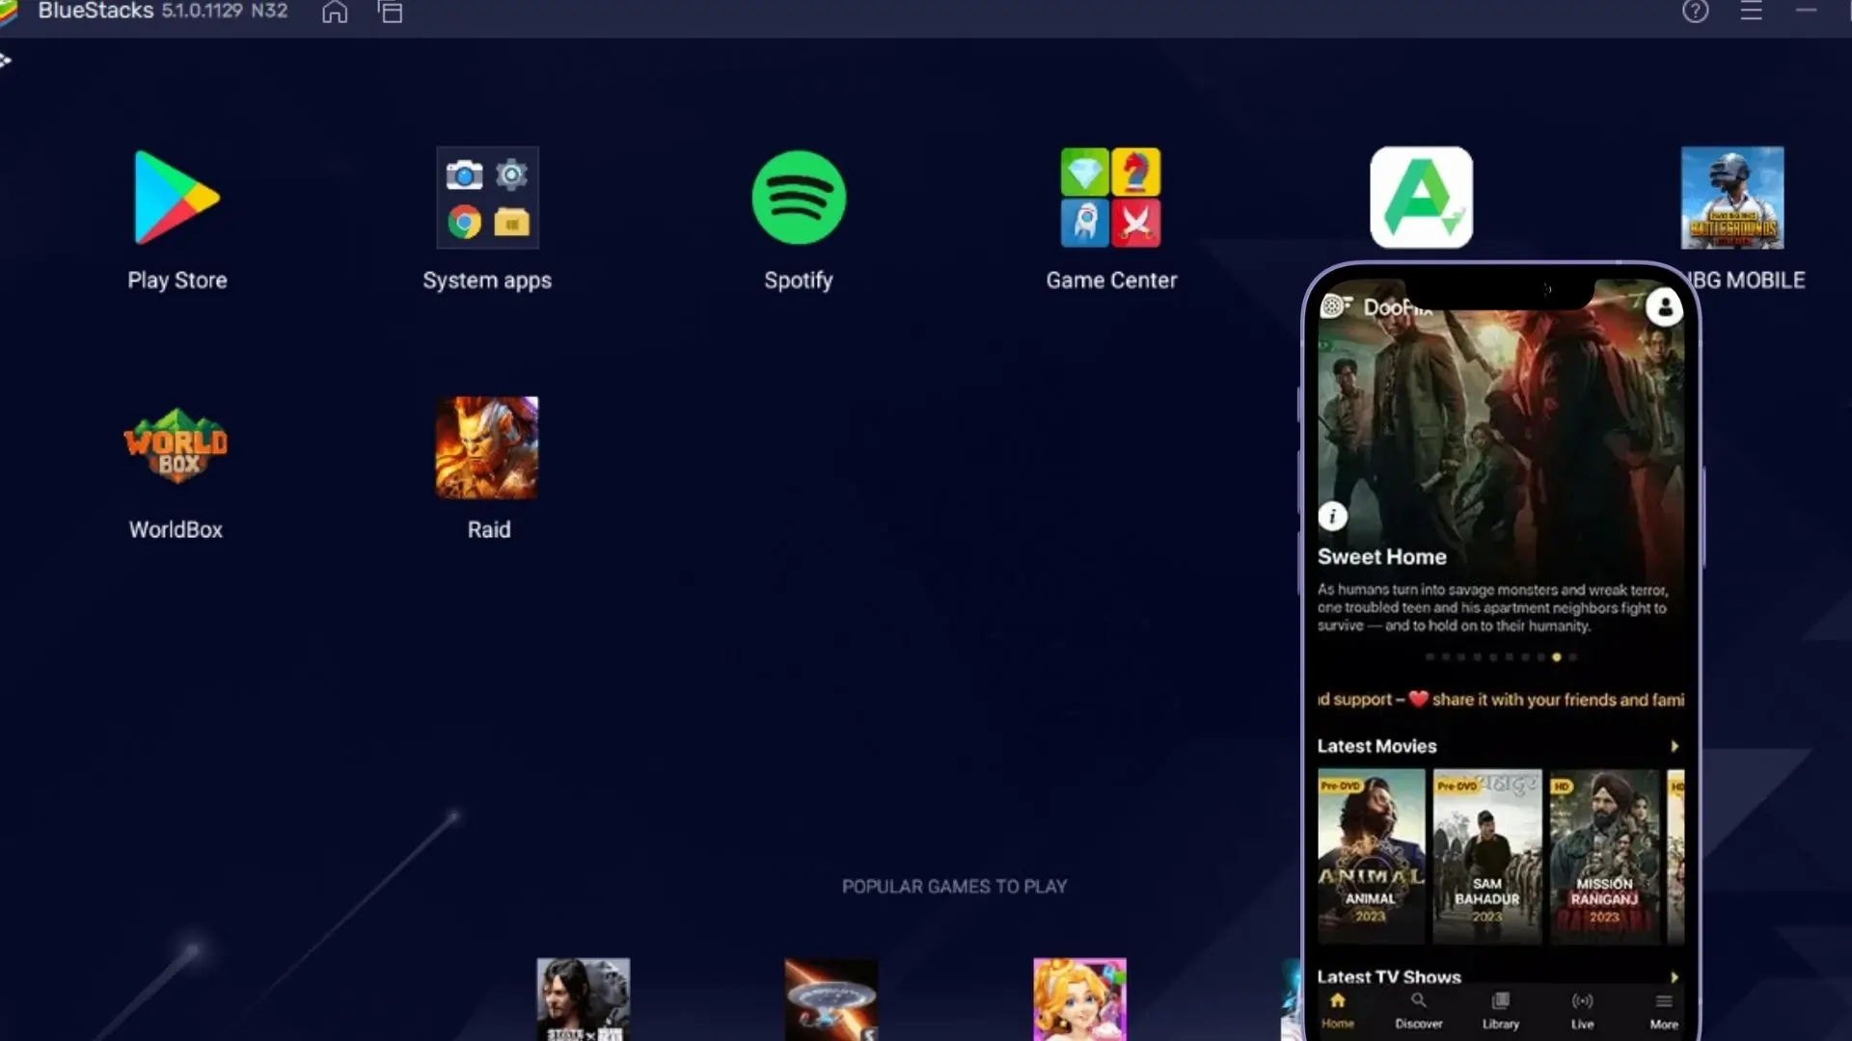
Task: Open the multi-instance windows icon in title bar
Action: point(391,13)
